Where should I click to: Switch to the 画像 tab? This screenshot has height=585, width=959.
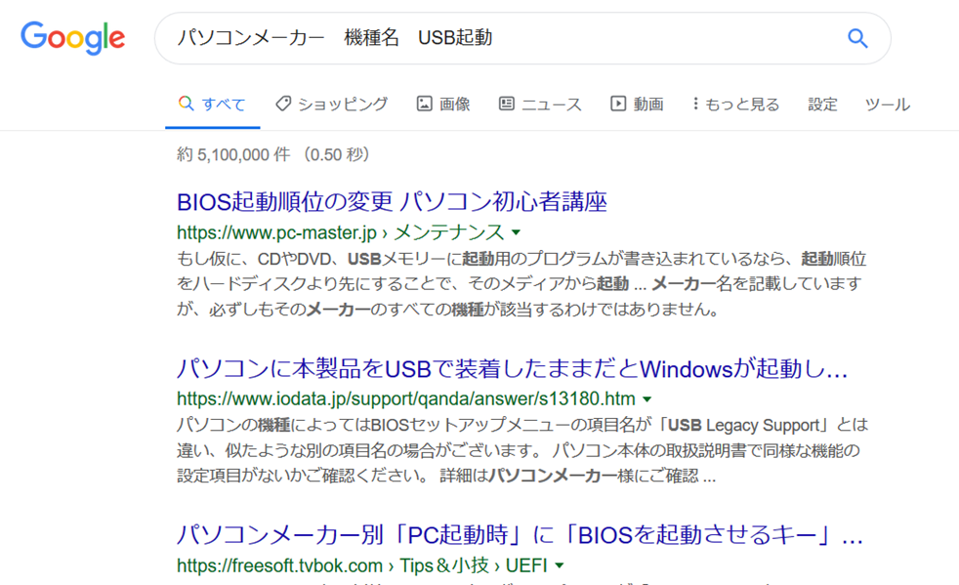pyautogui.click(x=443, y=104)
